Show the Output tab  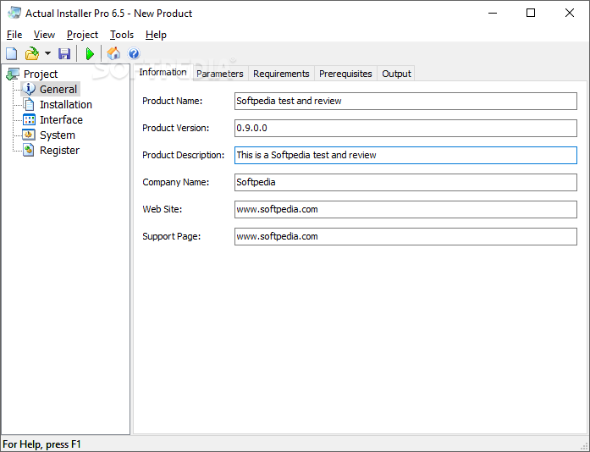pos(396,74)
